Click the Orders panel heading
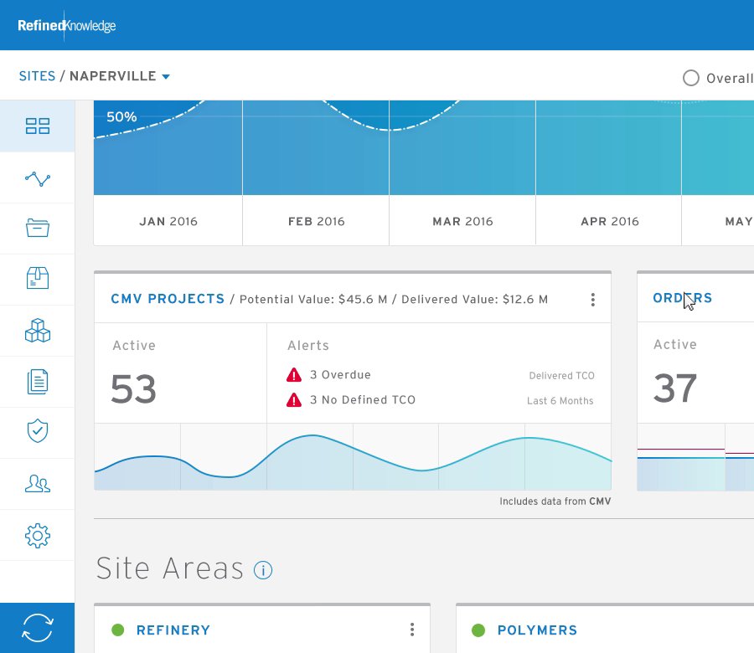 [682, 298]
